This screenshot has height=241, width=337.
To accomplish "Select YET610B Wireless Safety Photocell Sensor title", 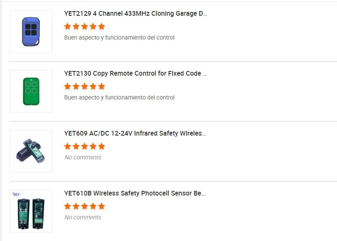I will (x=135, y=193).
